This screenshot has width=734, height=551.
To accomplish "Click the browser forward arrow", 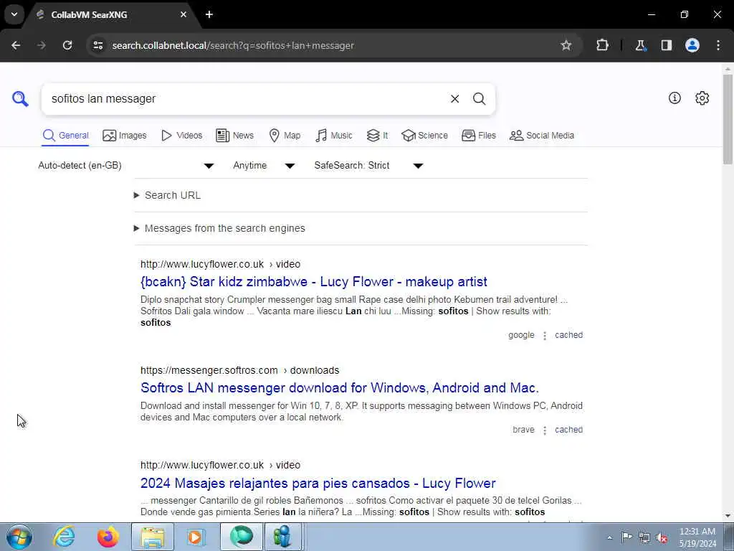I will pos(42,45).
